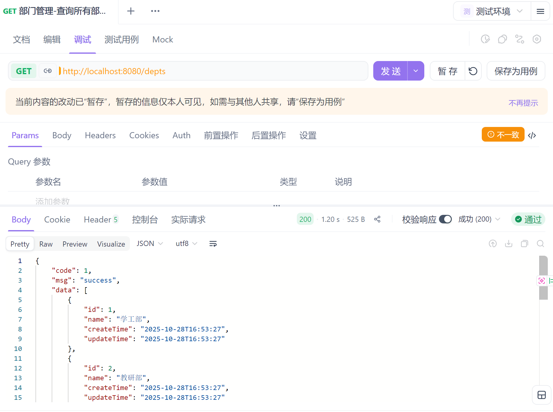
Task: Click the reset arrow beside 暂存
Action: (x=473, y=71)
